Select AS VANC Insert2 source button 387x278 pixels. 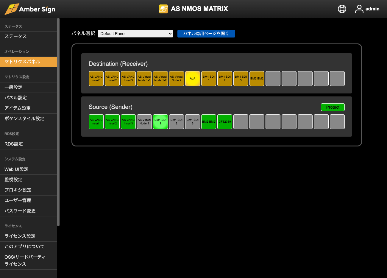click(112, 122)
